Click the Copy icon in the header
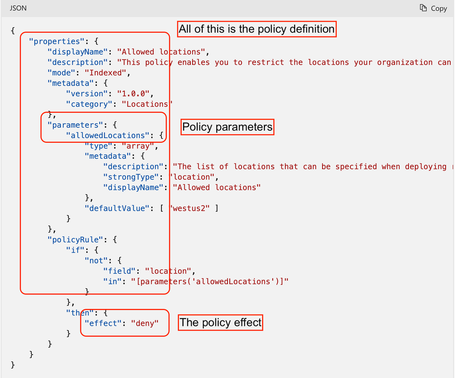 423,8
